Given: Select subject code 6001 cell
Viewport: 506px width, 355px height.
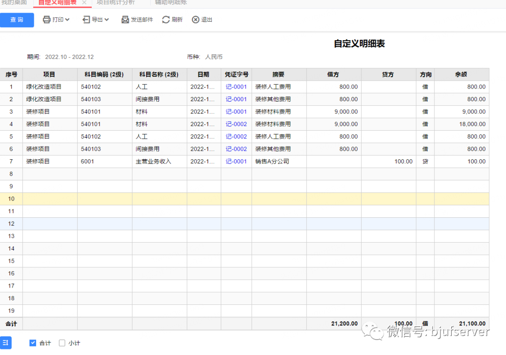Looking at the screenshot, I should click(x=105, y=161).
